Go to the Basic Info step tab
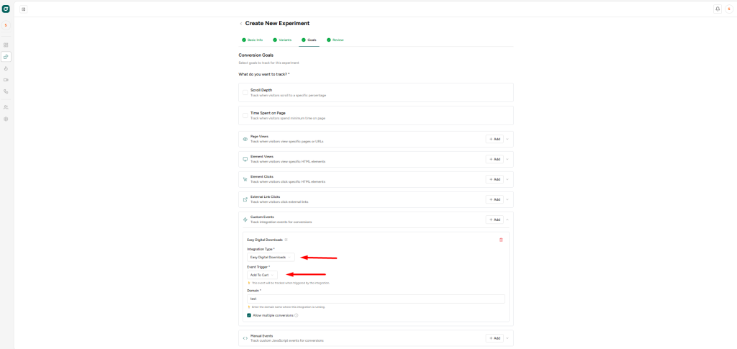 coord(253,40)
